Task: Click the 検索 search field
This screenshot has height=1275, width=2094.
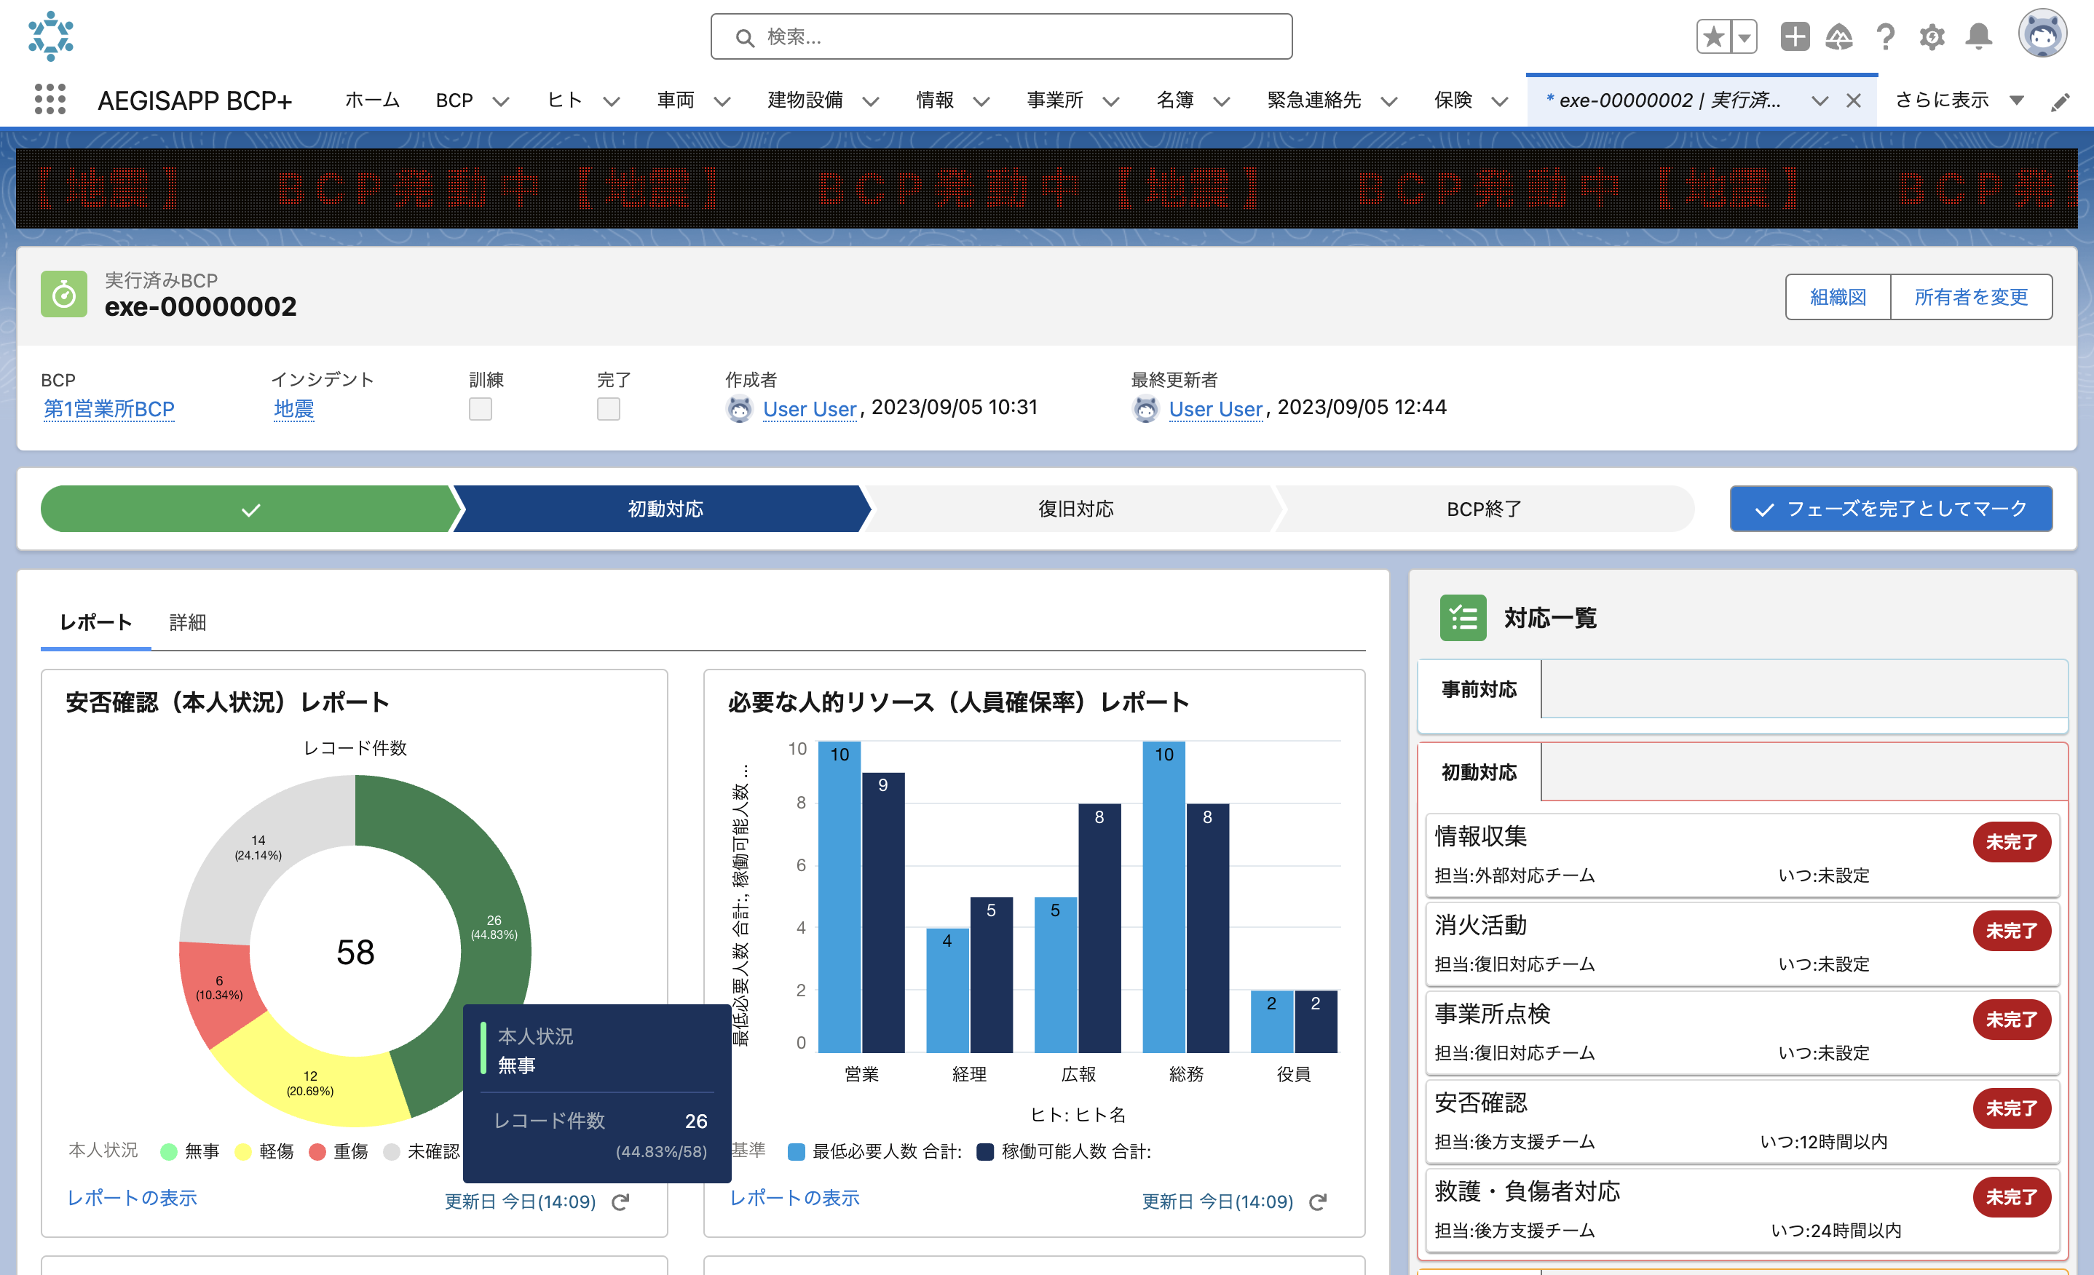Action: [1001, 36]
